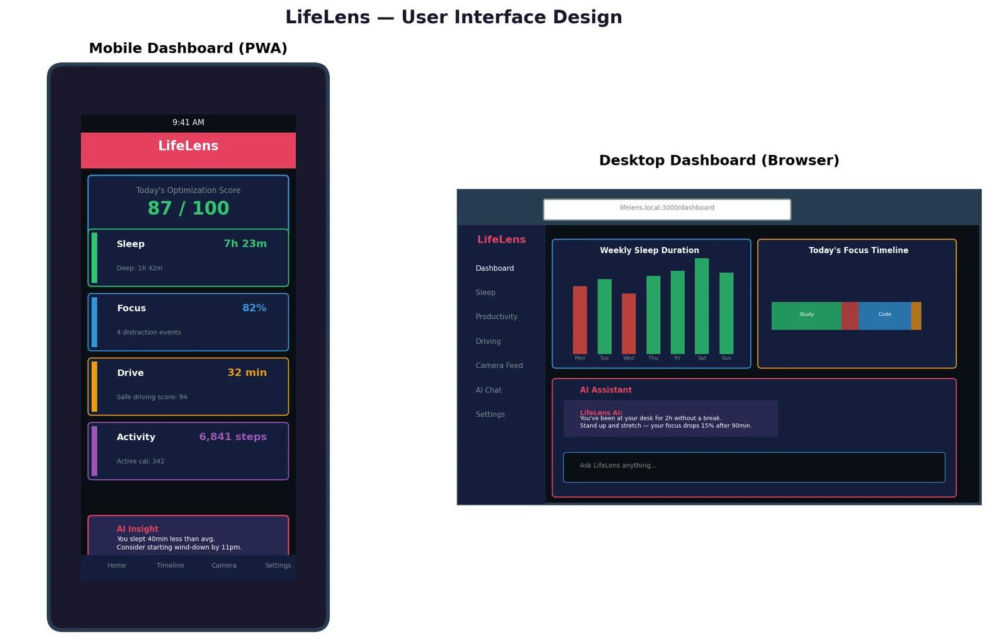Viewport: 1007px width, 643px height.
Task: Select the Fri bar in sleep chart
Action: coord(677,312)
